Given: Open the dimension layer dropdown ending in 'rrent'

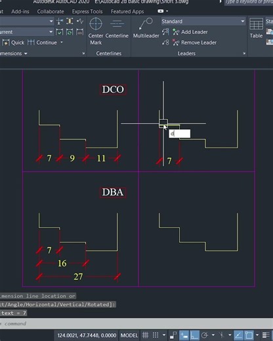Looking at the screenshot, I should click(27, 32).
